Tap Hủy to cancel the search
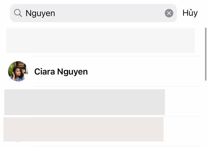The width and height of the screenshot is (208, 147). 190,13
